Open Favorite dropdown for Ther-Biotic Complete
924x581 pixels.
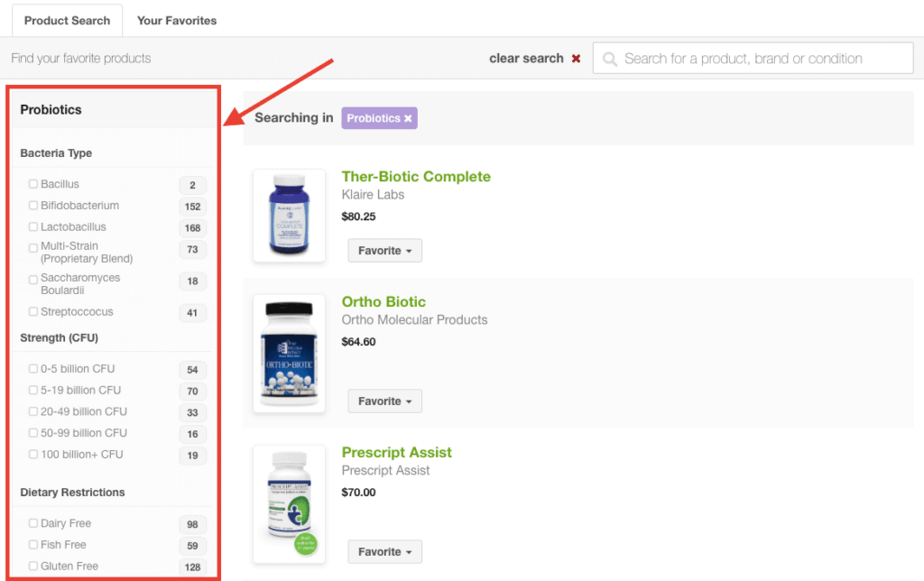[x=384, y=251]
